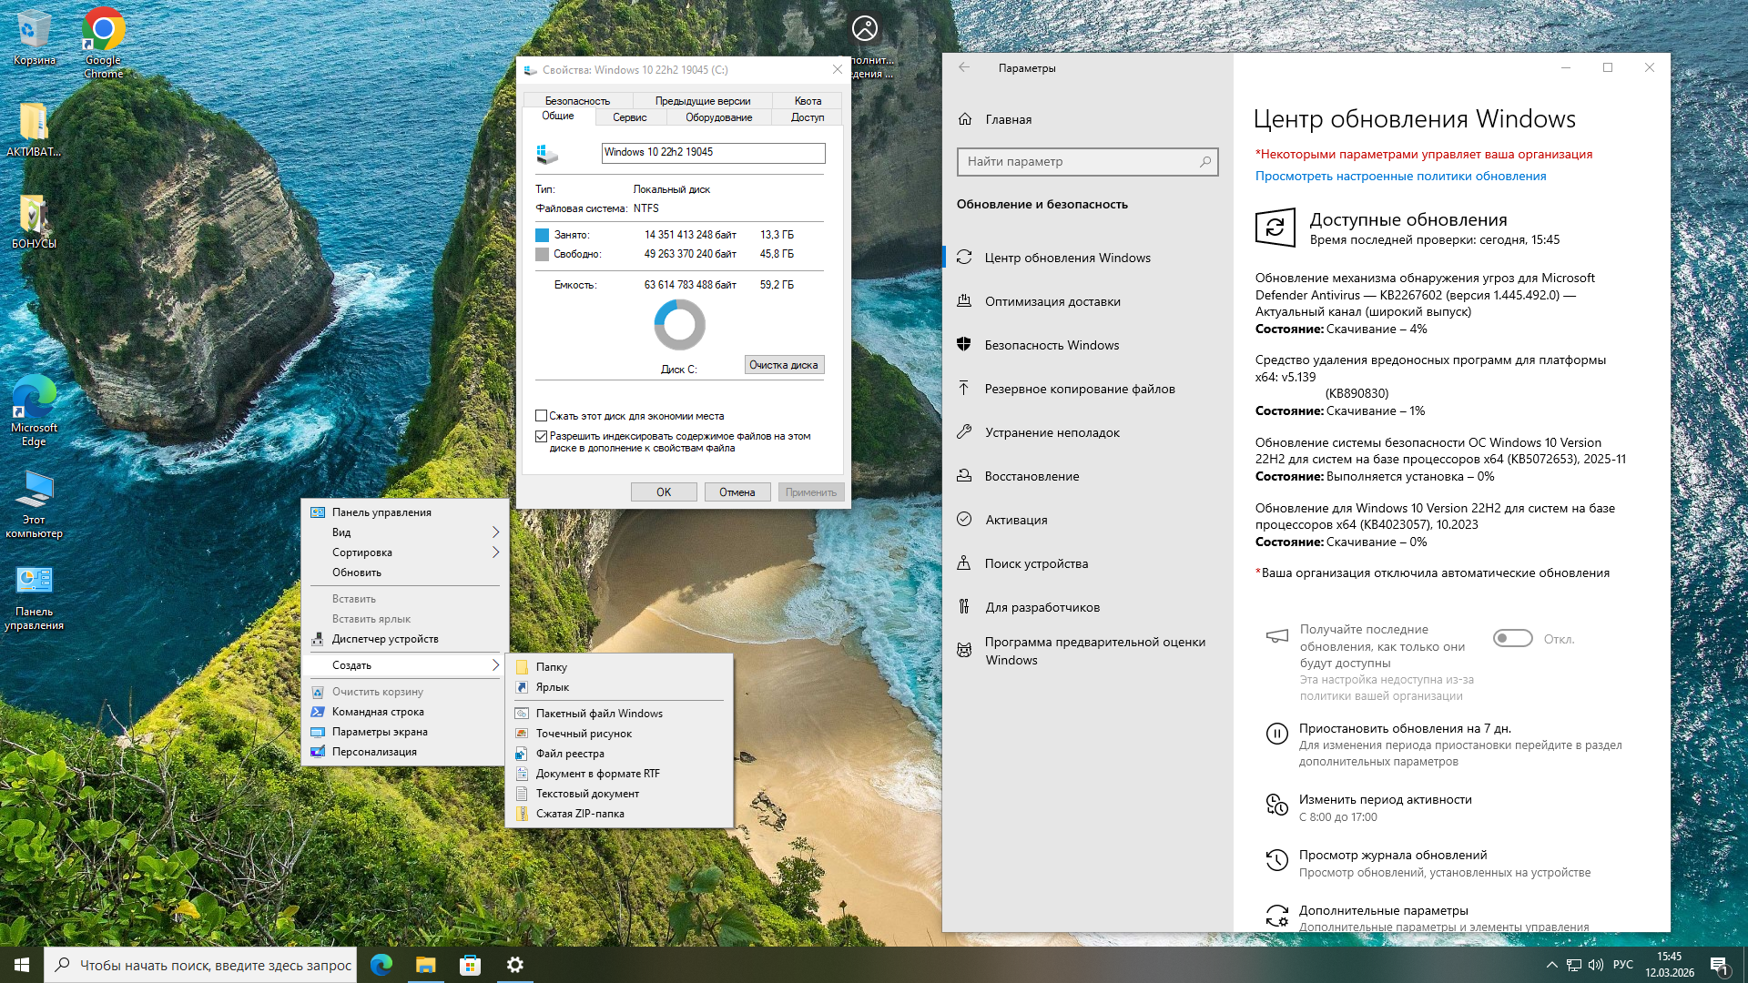Click the Очистка диска button
Viewport: 1748px width, 983px height.
(784, 365)
